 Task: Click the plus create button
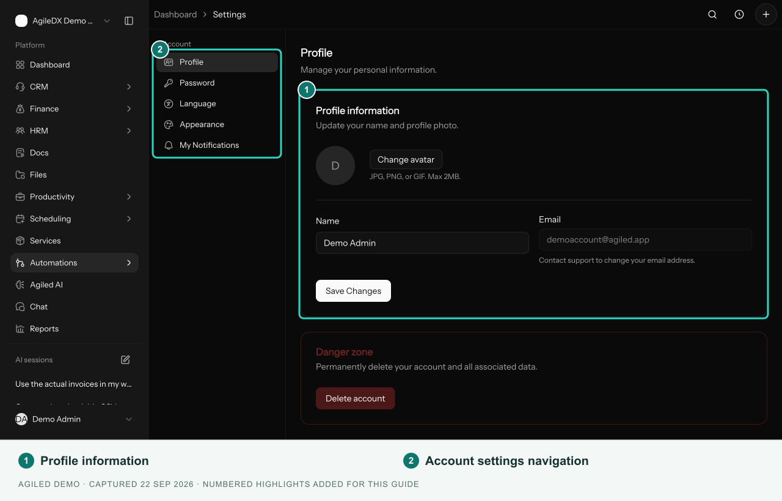pyautogui.click(x=766, y=15)
